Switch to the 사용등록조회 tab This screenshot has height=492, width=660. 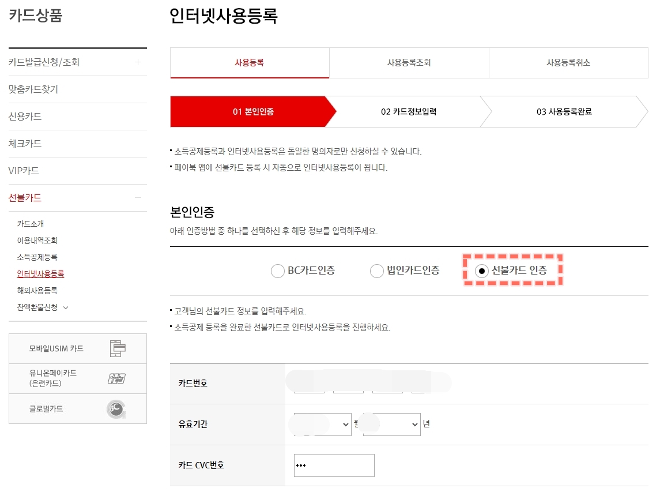point(409,62)
